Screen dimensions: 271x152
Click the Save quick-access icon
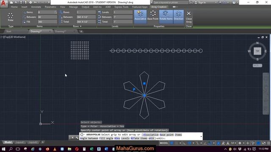pos(21,3)
